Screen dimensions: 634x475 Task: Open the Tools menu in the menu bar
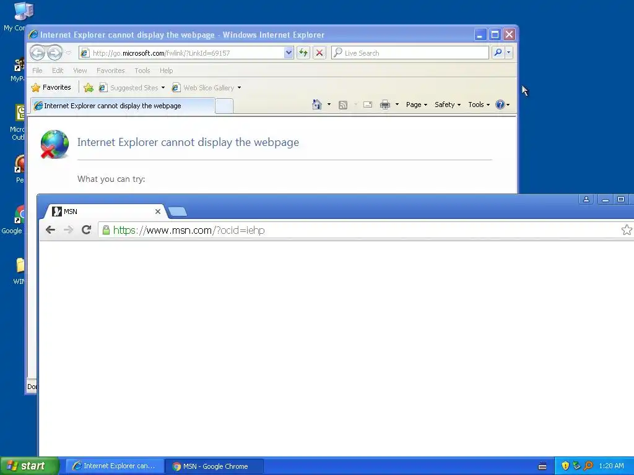pos(142,71)
